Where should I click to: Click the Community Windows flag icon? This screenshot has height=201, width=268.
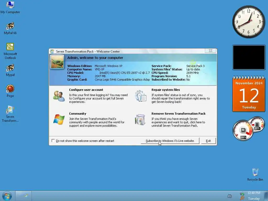click(59, 119)
